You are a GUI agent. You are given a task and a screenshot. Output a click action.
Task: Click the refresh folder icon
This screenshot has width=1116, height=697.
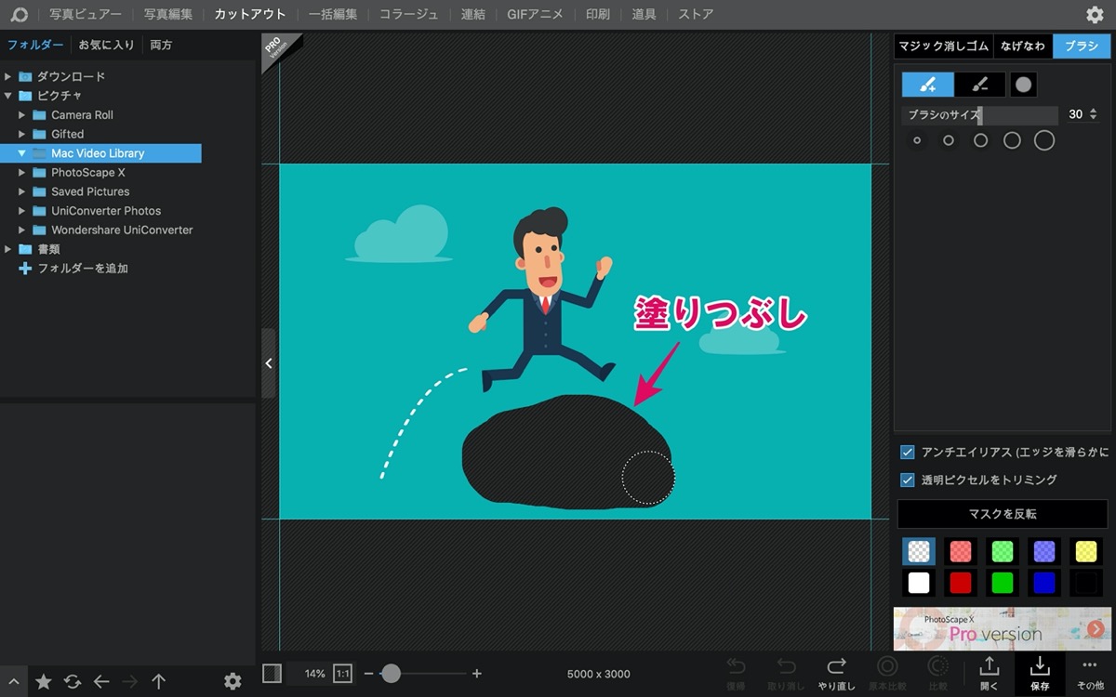[x=73, y=681]
